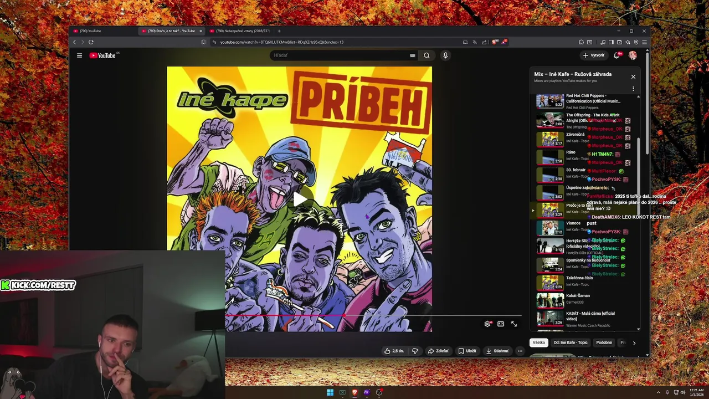This screenshot has height=399, width=709.
Task: Click the search magnifier button
Action: point(427,55)
